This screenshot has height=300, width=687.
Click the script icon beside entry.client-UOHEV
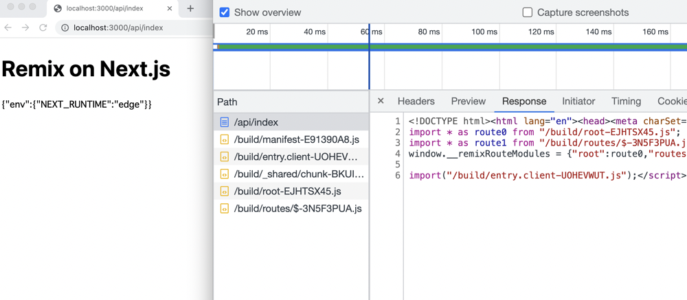(x=225, y=157)
